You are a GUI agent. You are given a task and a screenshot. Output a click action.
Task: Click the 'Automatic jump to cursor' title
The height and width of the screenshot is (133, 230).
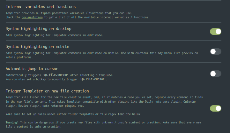32,69
